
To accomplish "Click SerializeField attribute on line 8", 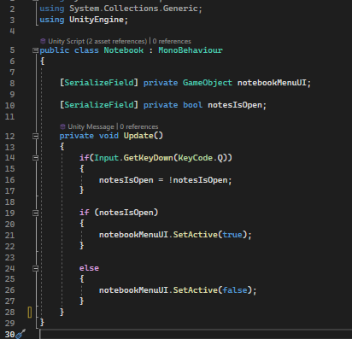I will coord(99,83).
